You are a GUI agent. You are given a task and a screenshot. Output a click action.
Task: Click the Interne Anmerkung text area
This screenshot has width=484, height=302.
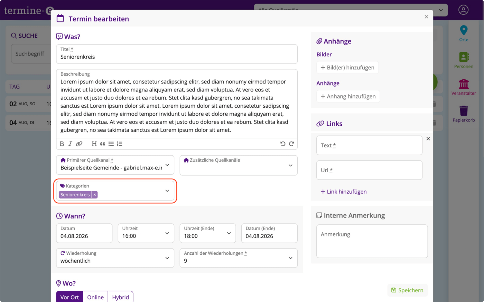(x=372, y=241)
